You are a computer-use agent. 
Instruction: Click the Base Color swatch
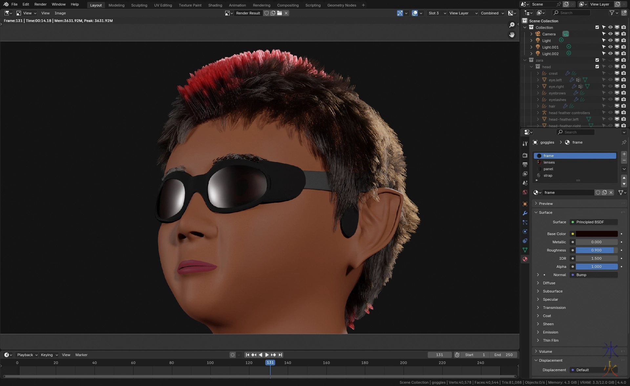click(597, 234)
